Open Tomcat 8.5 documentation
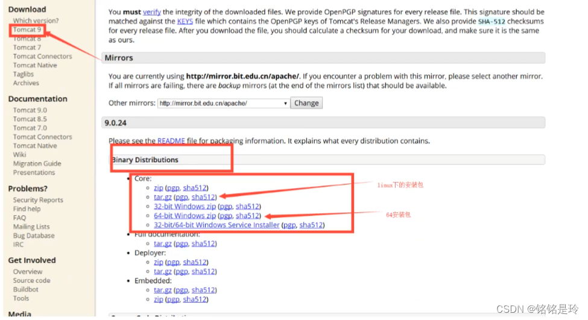Image resolution: width=588 pixels, height=320 pixels. pyautogui.click(x=30, y=119)
